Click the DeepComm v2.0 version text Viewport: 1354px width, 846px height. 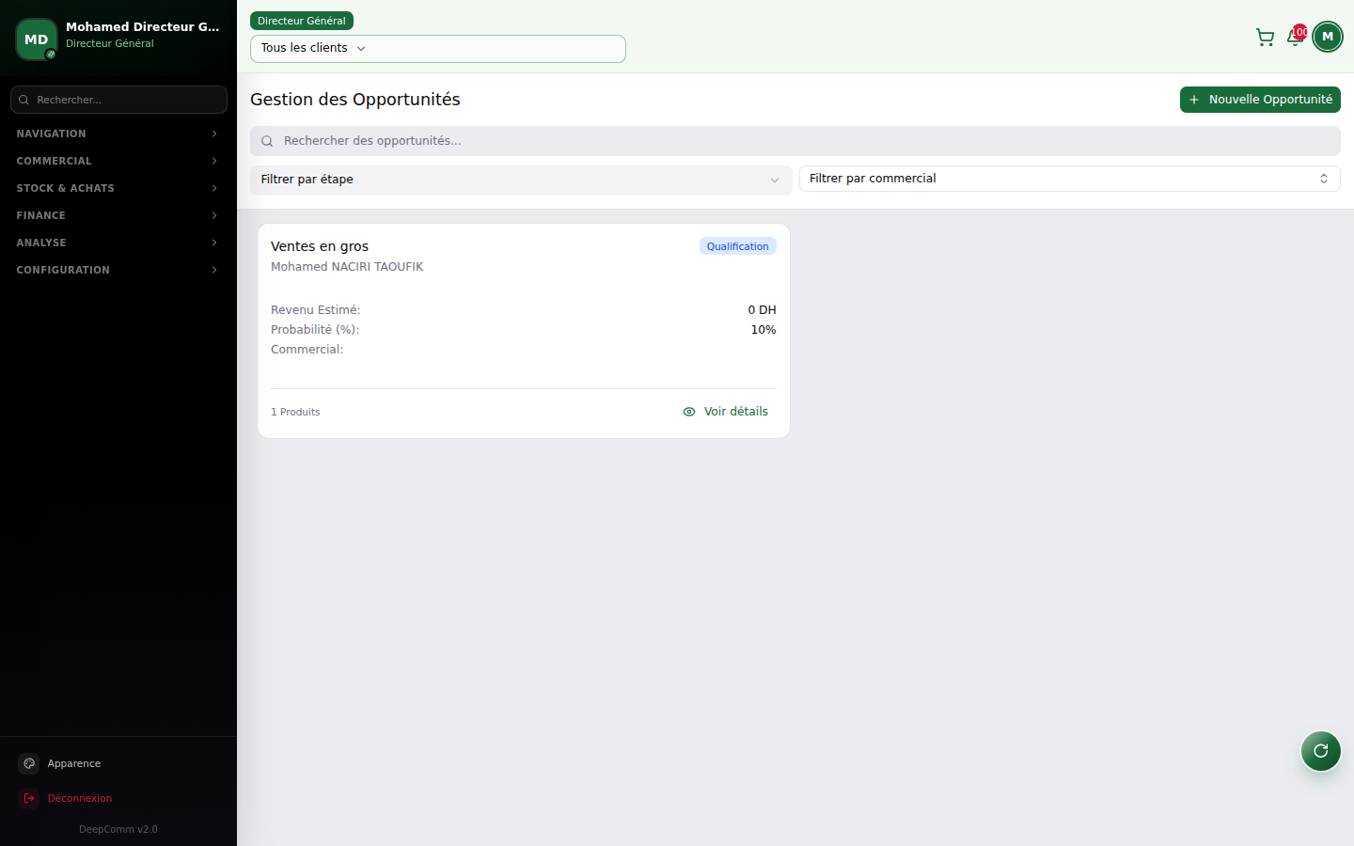click(118, 829)
